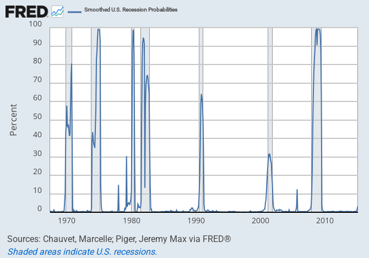Click the 2000 x-axis label
Screen dimensions: 369x258
tap(261, 221)
